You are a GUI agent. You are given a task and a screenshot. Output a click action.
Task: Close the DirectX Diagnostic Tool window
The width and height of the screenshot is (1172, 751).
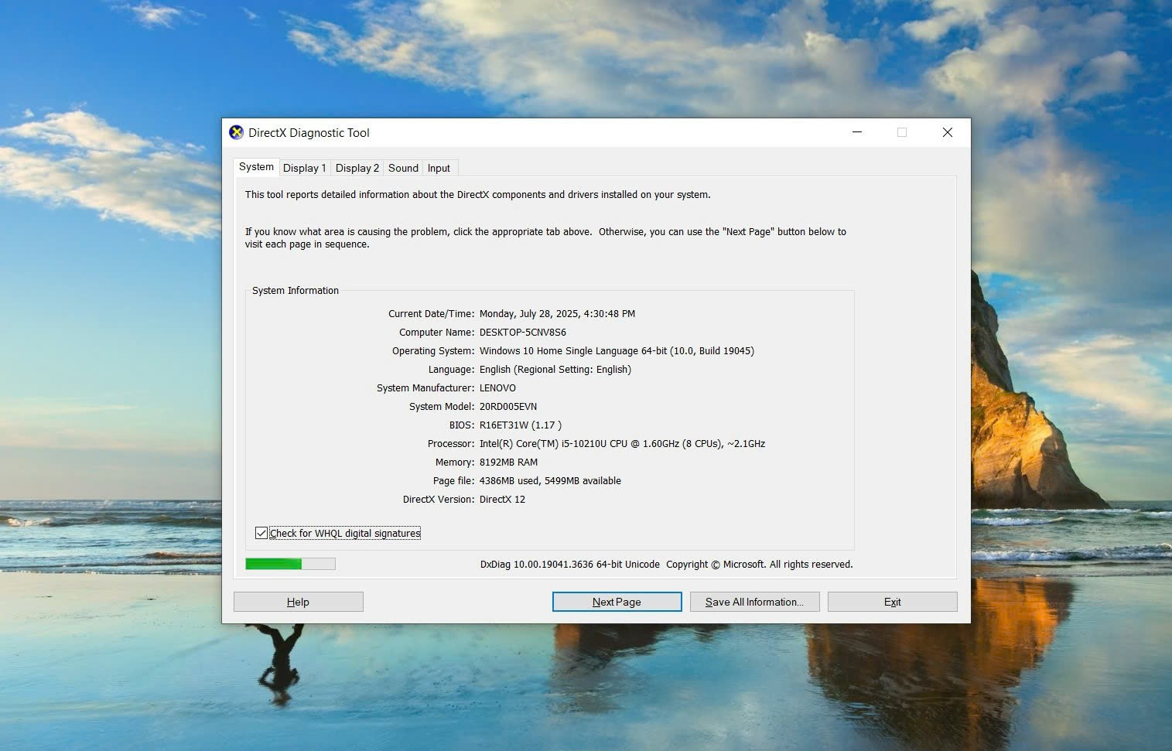tap(947, 132)
